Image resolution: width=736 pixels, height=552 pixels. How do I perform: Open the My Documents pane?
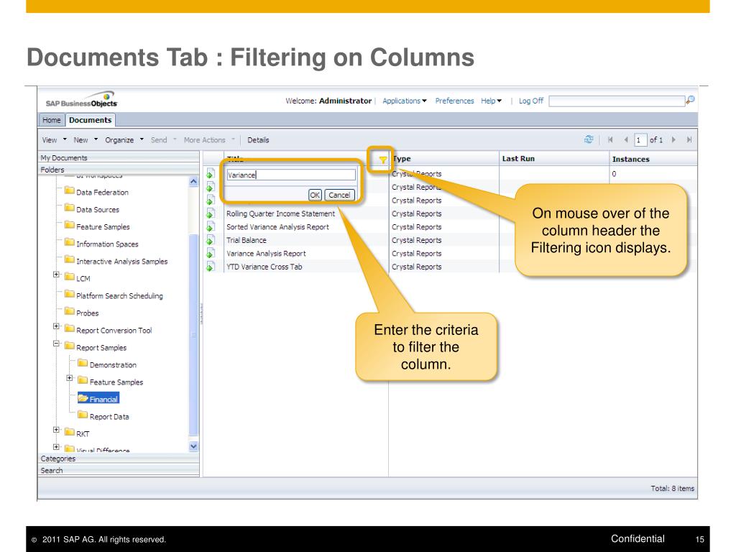point(119,157)
